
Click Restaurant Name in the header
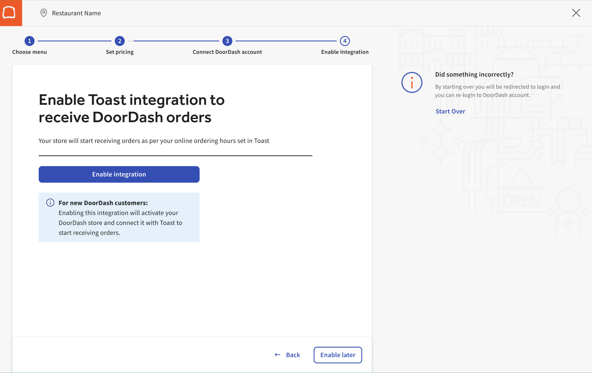tap(76, 13)
